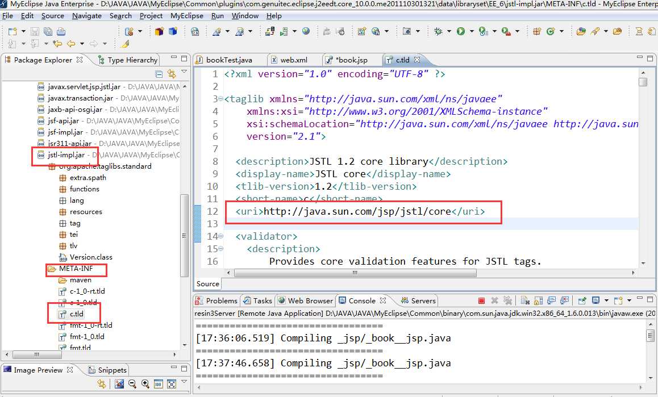Toggle Scroll Lock in the Console toolbar

point(539,300)
